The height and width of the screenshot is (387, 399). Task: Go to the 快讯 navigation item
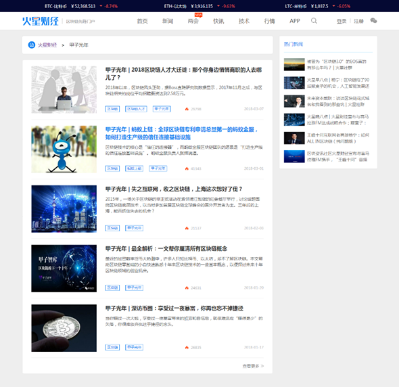tap(218, 21)
